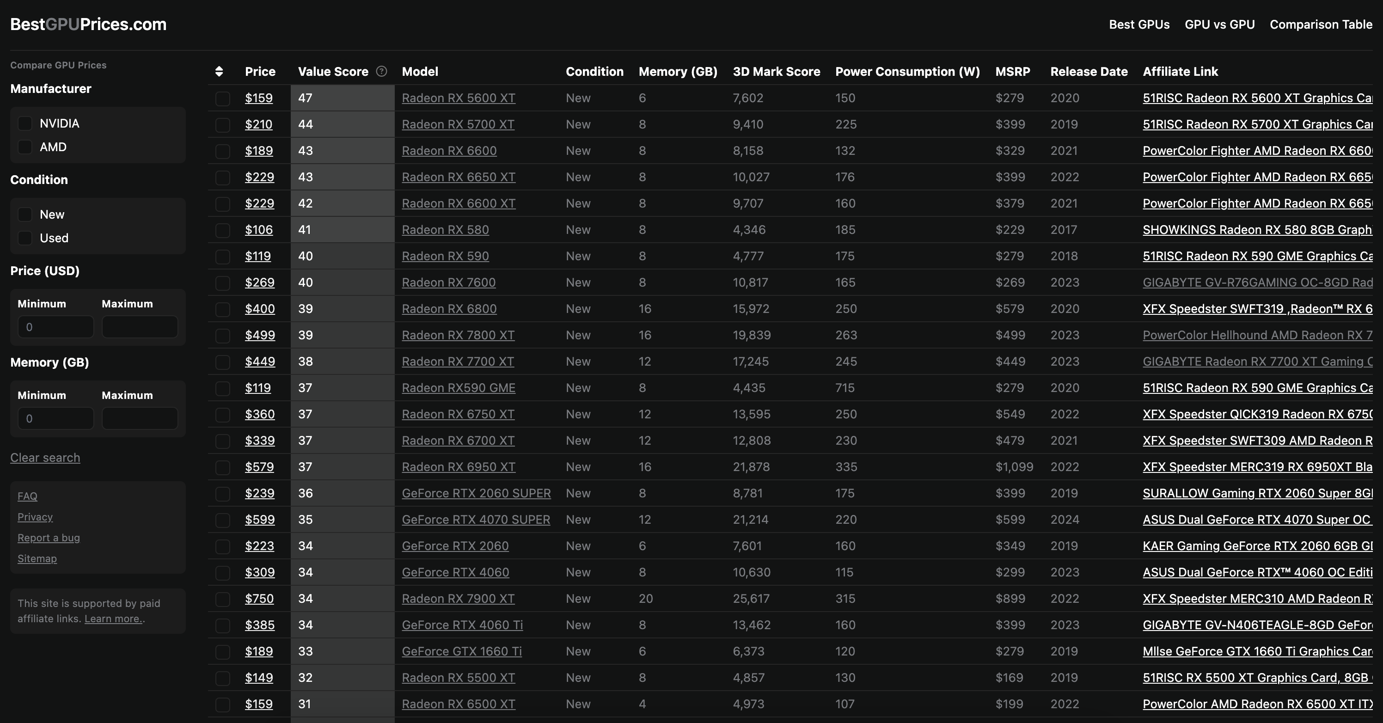Select the Radeon RX 5600 XT row checkbox
1383x723 pixels.
point(222,98)
